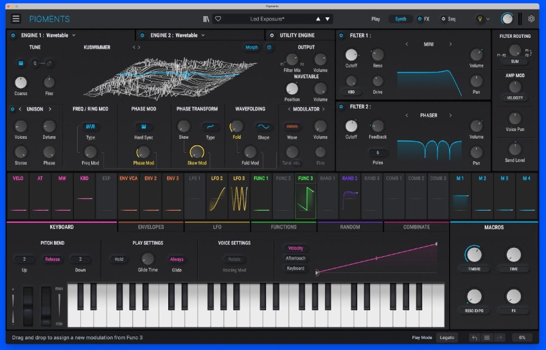This screenshot has height=350, width=546.
Task: Select the LFO 2 modulation source
Action: click(216, 196)
